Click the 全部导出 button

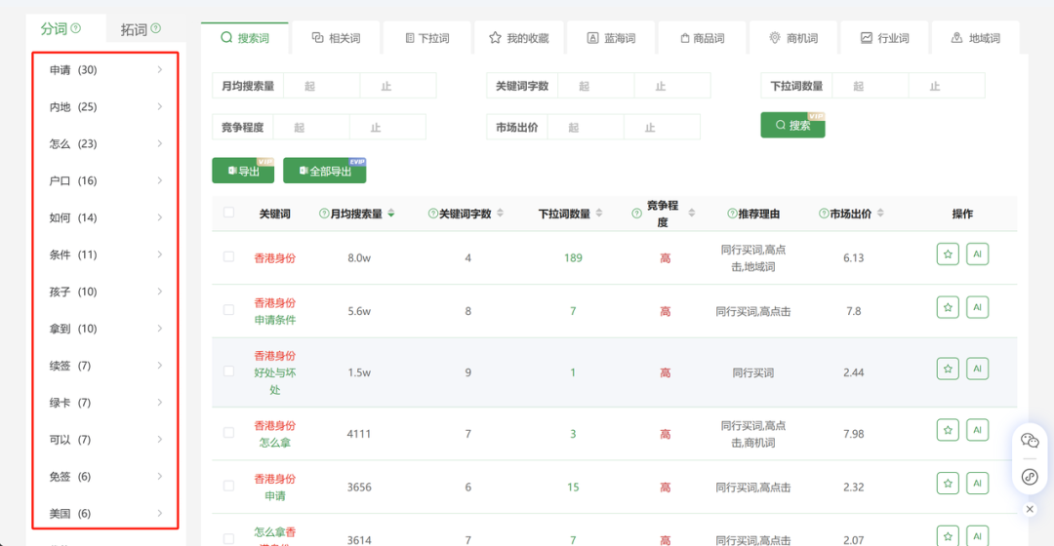[324, 172]
